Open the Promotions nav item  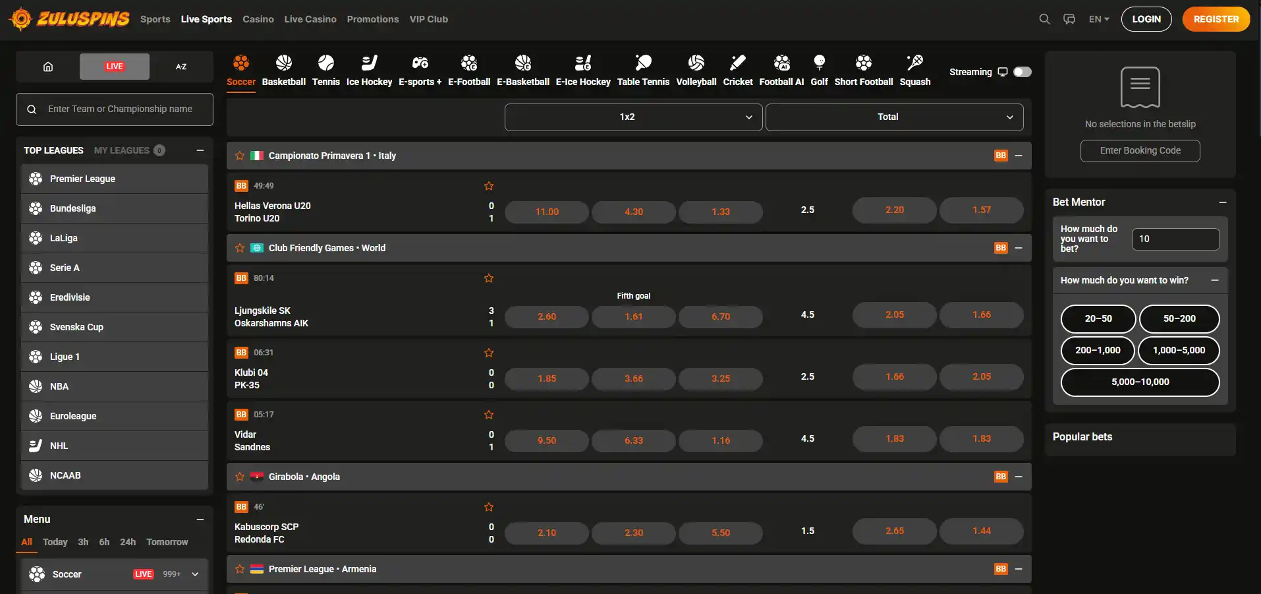tap(373, 19)
